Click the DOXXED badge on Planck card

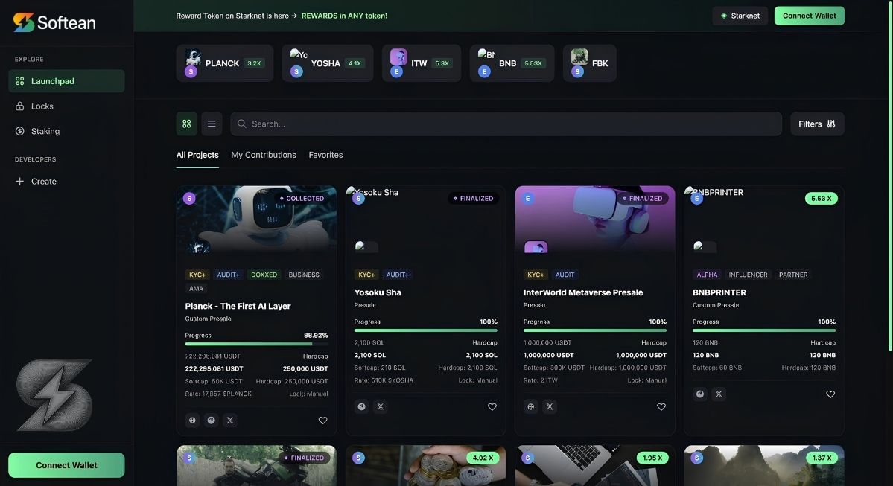(264, 275)
